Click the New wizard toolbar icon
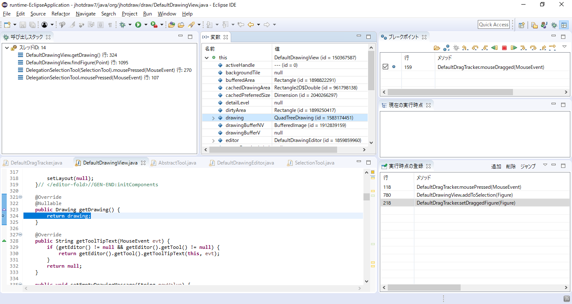 pos(7,25)
